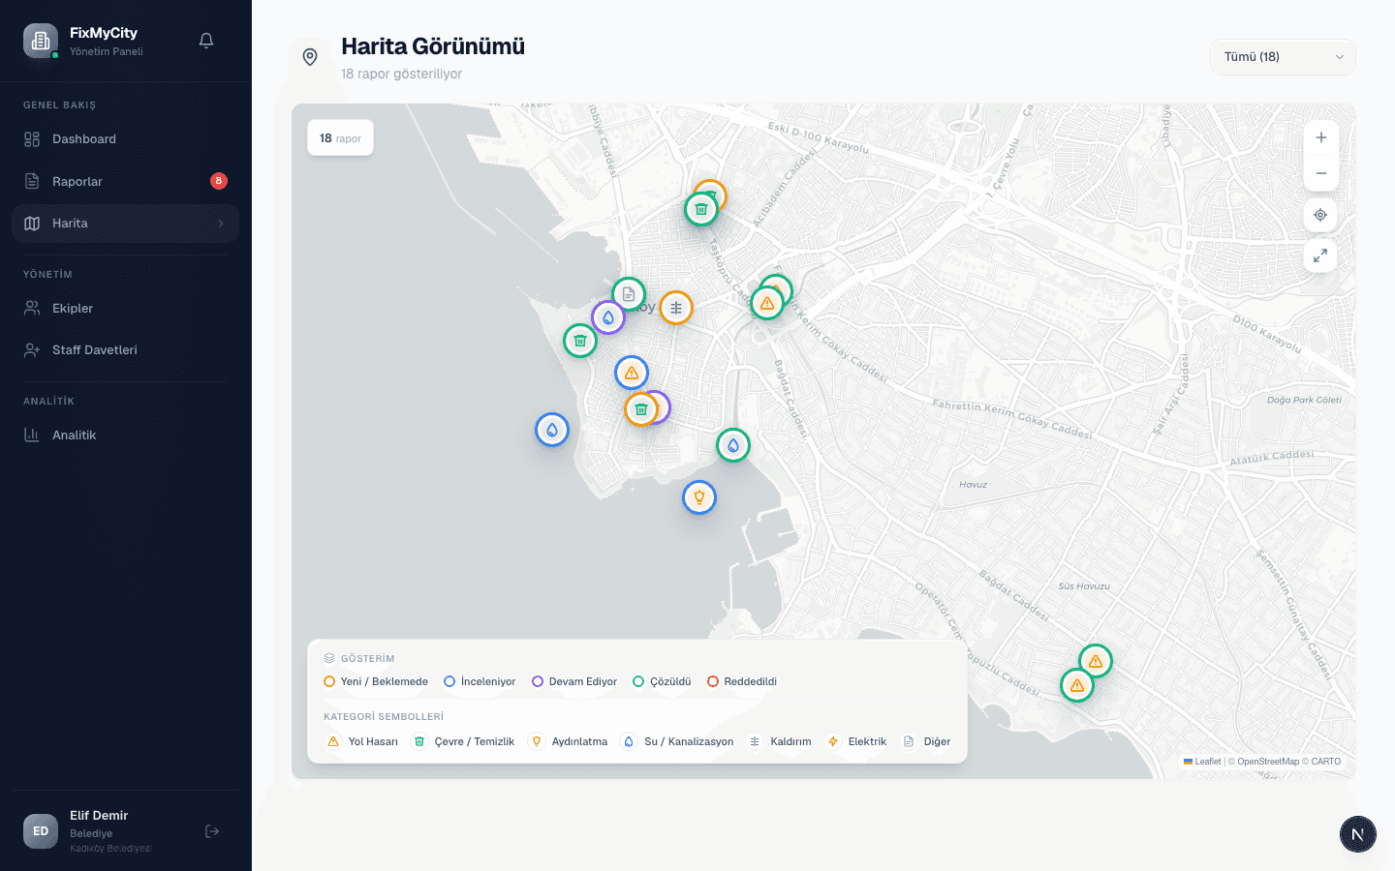Select the orange-ringed trash marker
Viewport: 1395px width, 871px height.
click(641, 409)
